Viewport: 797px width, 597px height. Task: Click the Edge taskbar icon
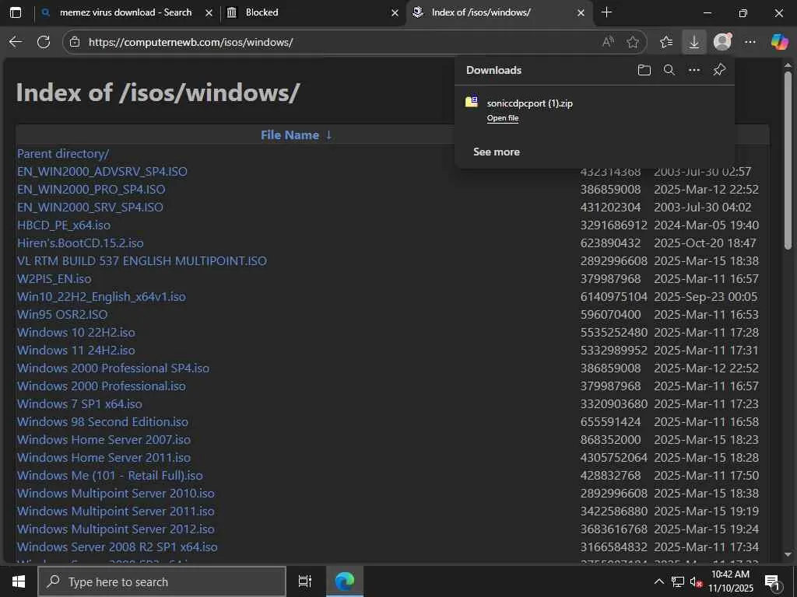(x=345, y=581)
